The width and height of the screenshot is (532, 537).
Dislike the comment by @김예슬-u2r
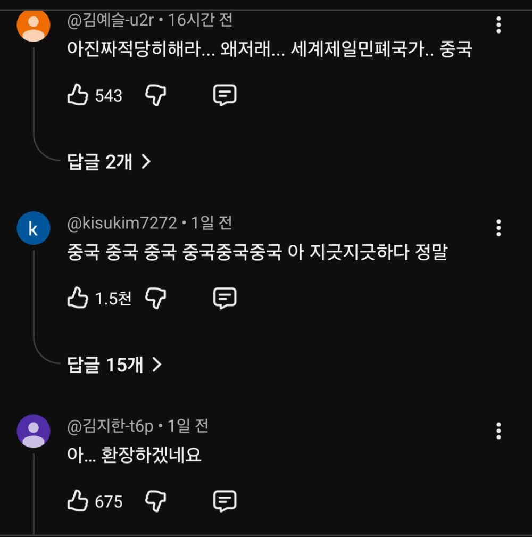click(155, 96)
